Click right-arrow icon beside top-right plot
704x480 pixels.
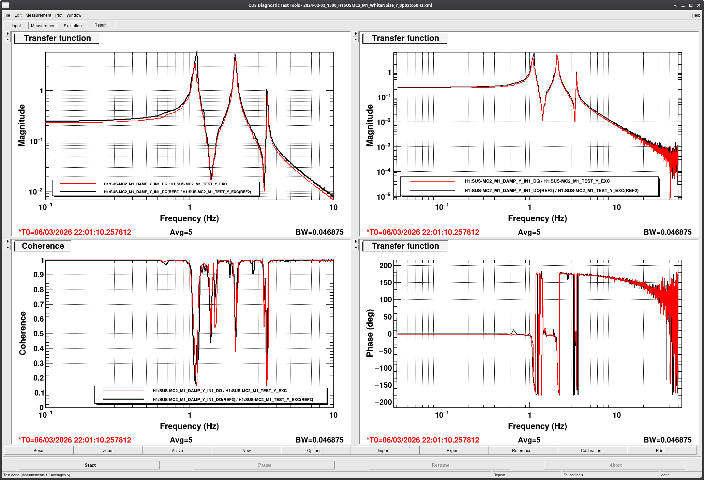coord(356,34)
